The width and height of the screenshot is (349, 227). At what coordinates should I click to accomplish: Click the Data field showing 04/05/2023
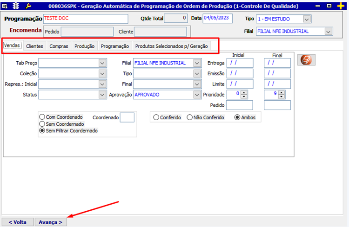pyautogui.click(x=217, y=18)
